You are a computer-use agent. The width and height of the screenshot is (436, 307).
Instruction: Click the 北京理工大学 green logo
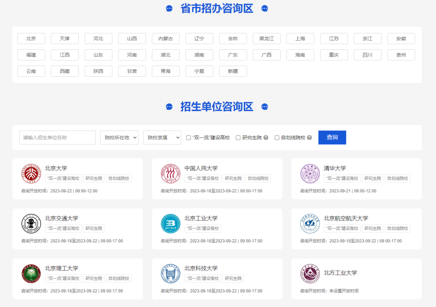point(31,273)
